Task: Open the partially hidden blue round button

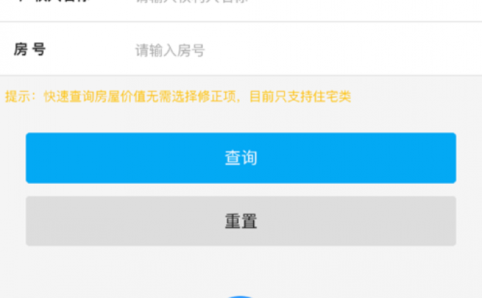Action: [240, 297]
